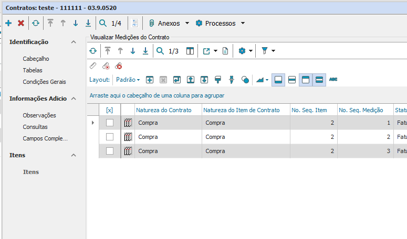407x239 pixels.
Task: Click the refresh icon in the top toolbar
Action: click(x=35, y=23)
